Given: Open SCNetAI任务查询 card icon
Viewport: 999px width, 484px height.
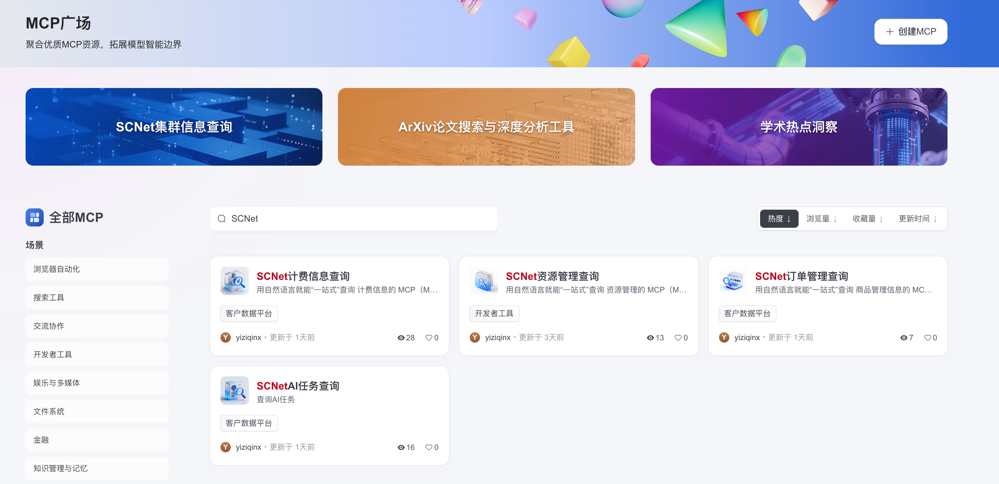Looking at the screenshot, I should [234, 390].
